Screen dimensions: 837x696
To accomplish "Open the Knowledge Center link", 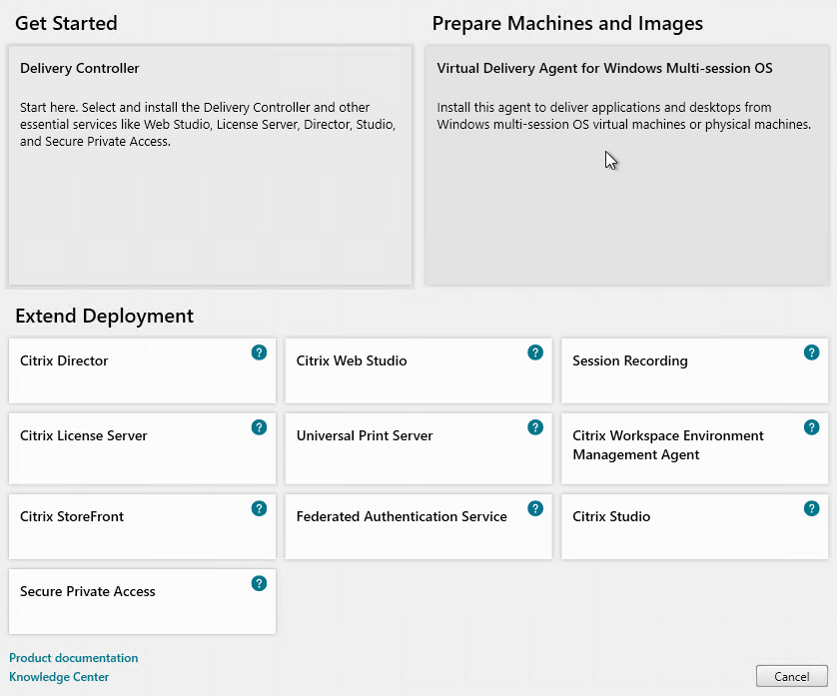I will (59, 677).
